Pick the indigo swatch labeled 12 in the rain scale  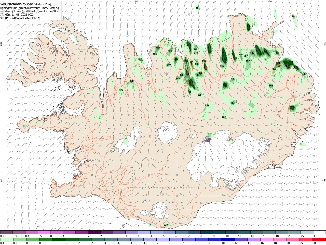(241, 239)
